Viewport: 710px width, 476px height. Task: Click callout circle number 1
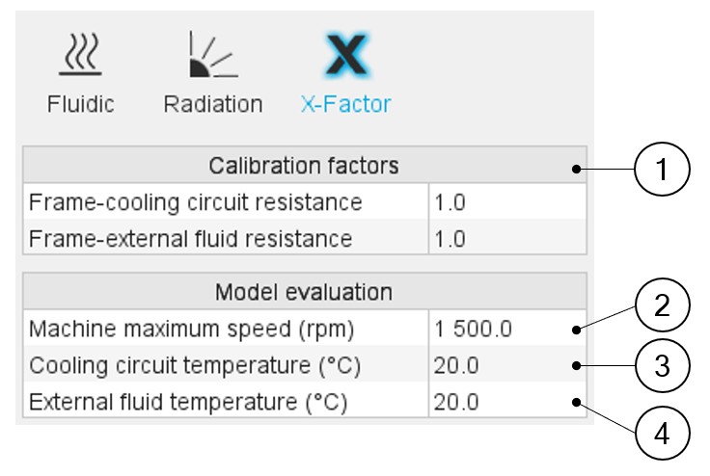(662, 171)
